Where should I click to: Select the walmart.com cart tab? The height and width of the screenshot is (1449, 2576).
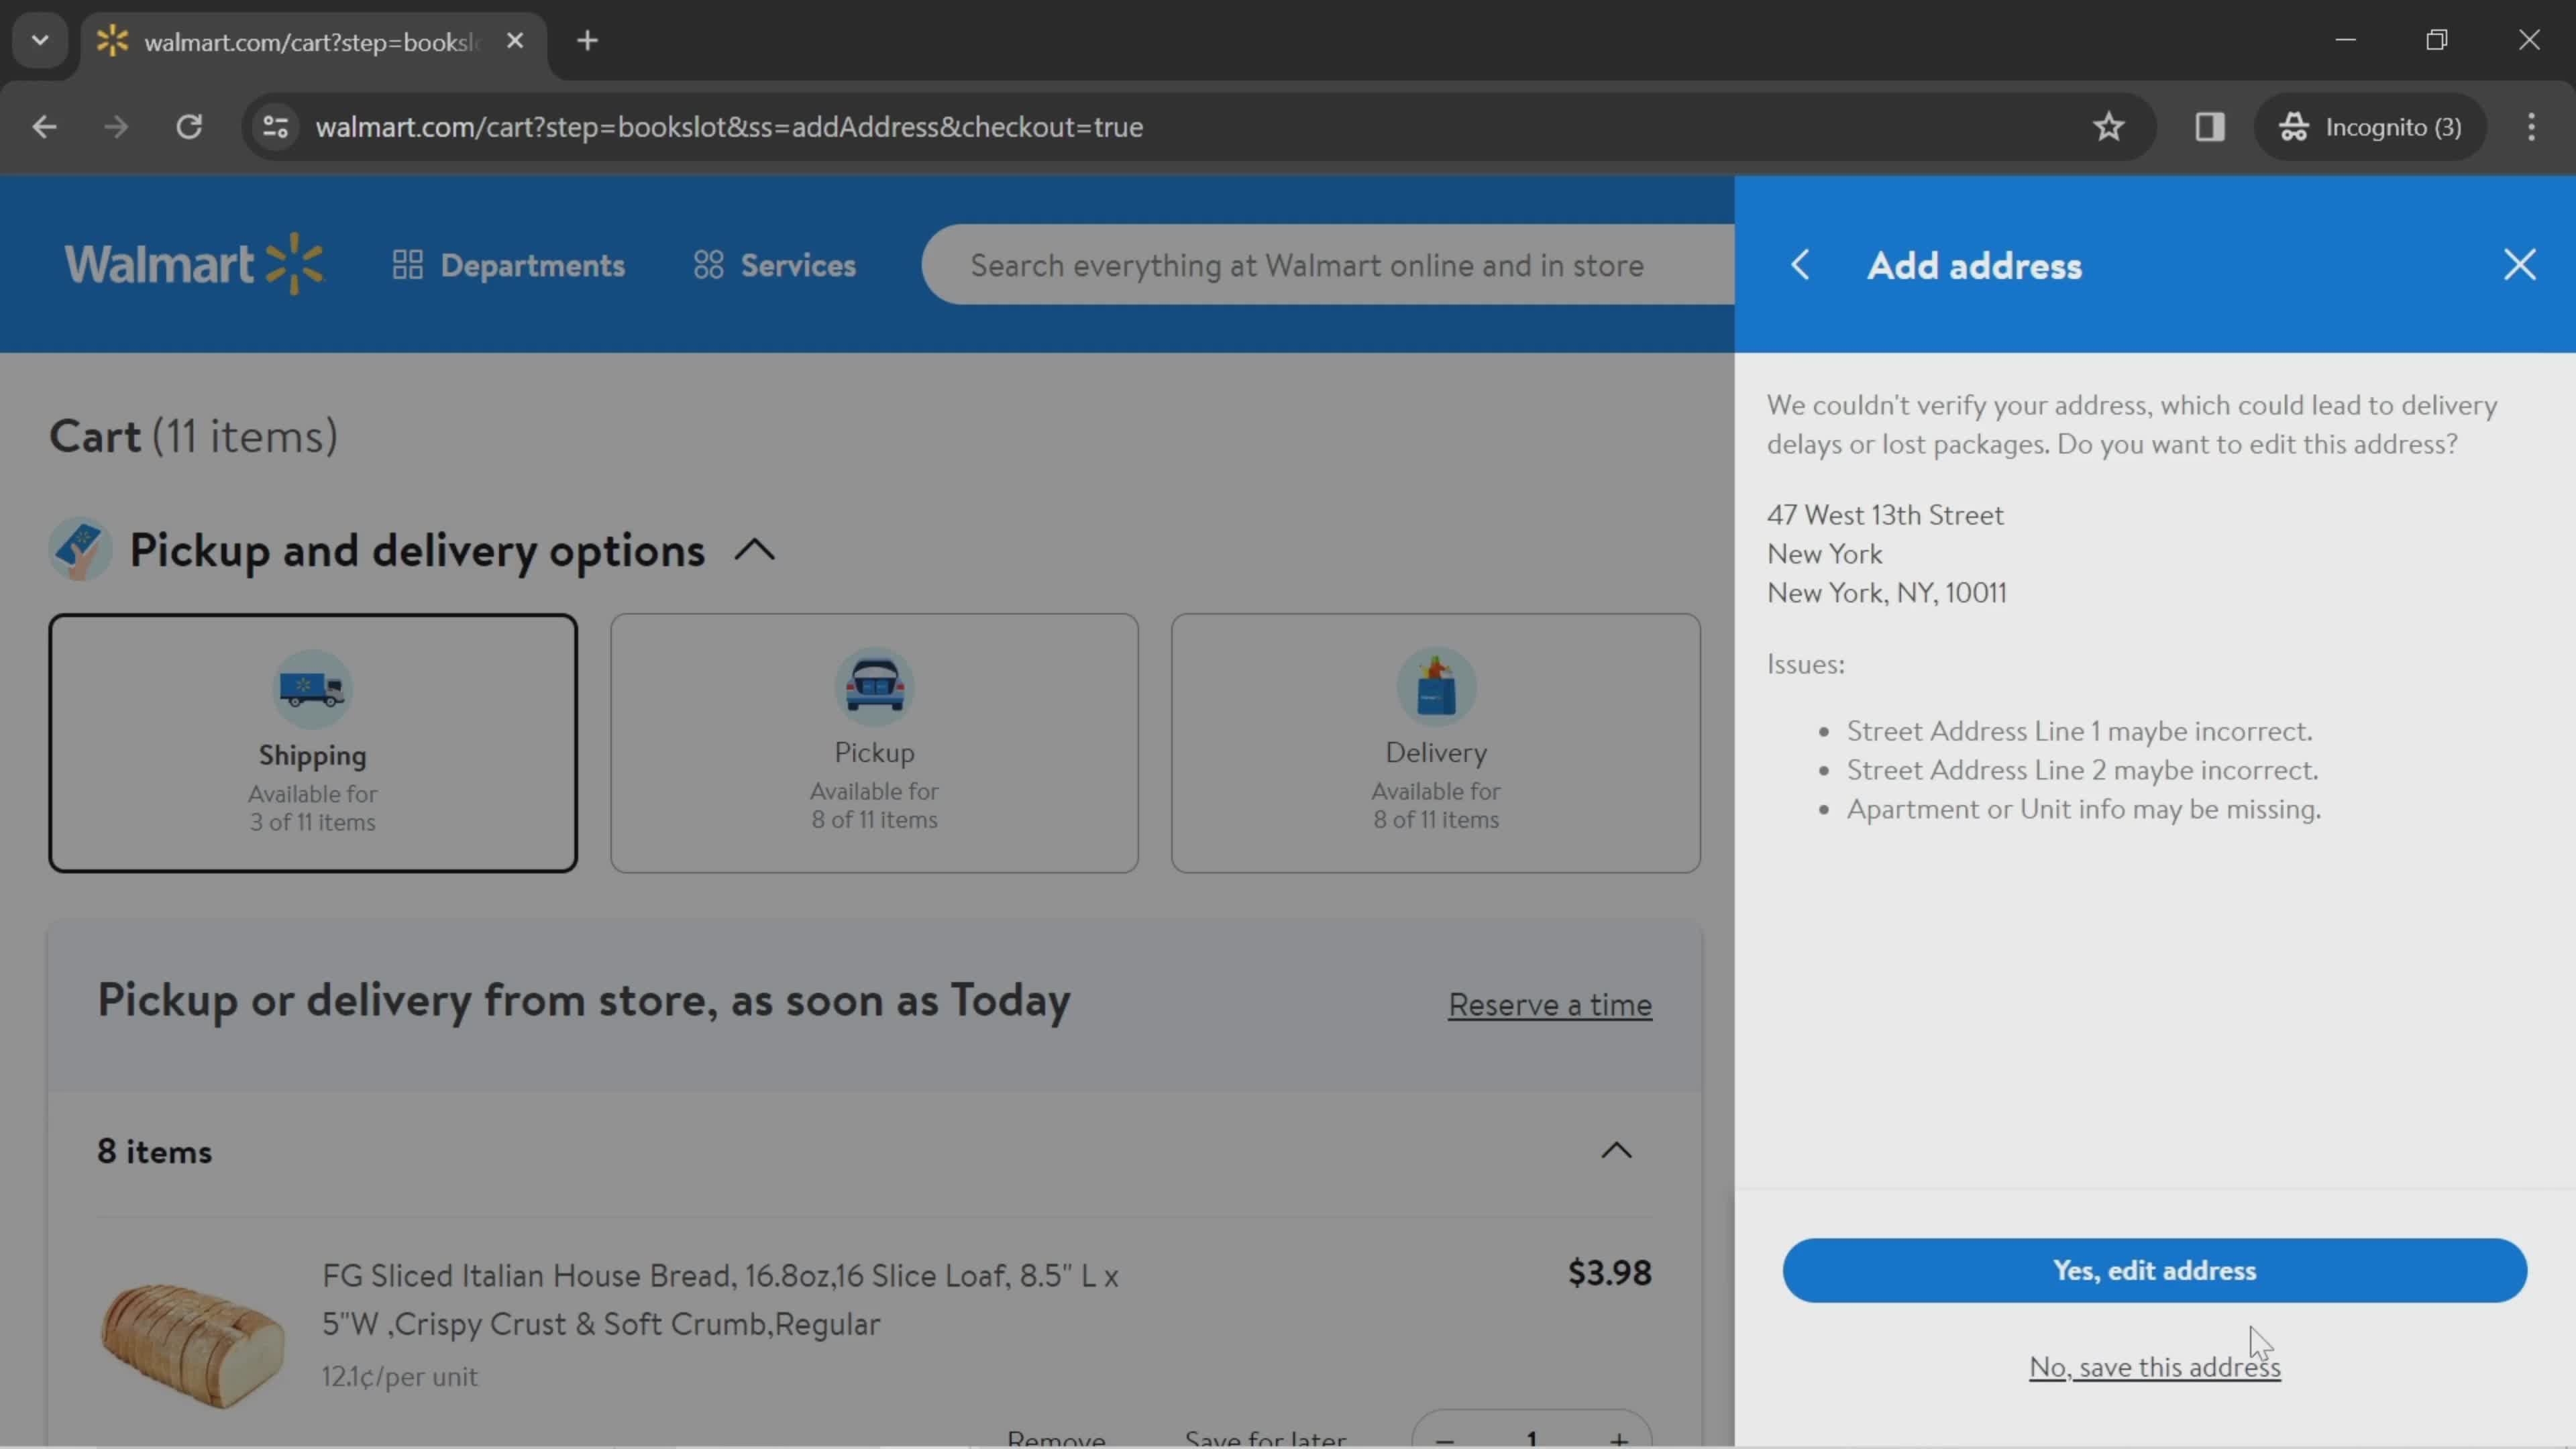click(x=314, y=42)
